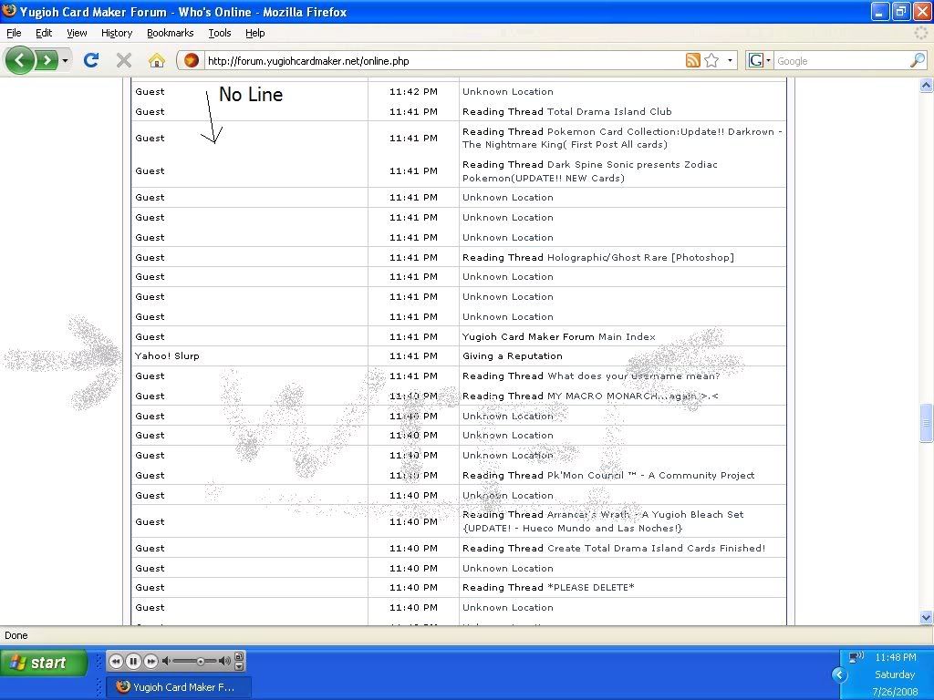Screen dimensions: 934x700
Task: Click the wireless network tray icon
Action: pos(856,657)
